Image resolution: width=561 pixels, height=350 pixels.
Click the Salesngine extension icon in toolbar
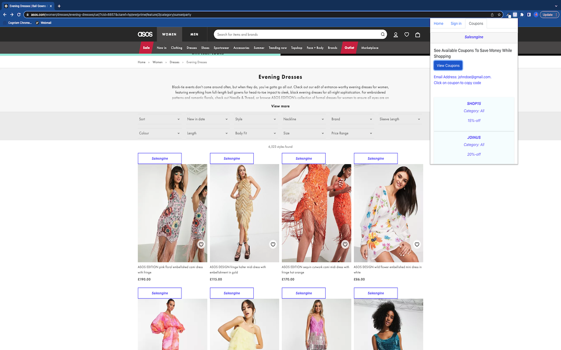tap(515, 14)
